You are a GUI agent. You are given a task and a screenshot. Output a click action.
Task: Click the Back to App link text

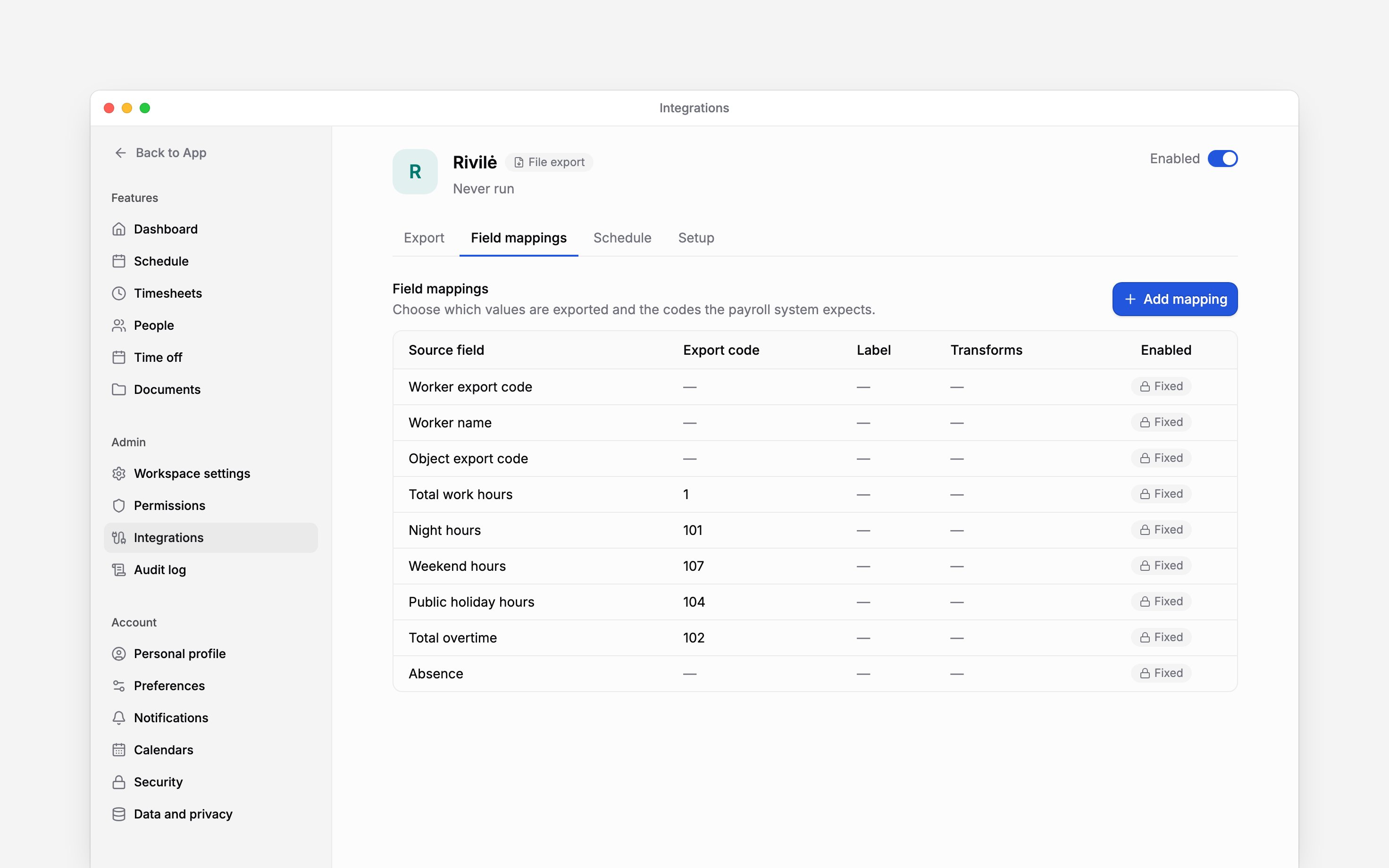click(x=171, y=153)
